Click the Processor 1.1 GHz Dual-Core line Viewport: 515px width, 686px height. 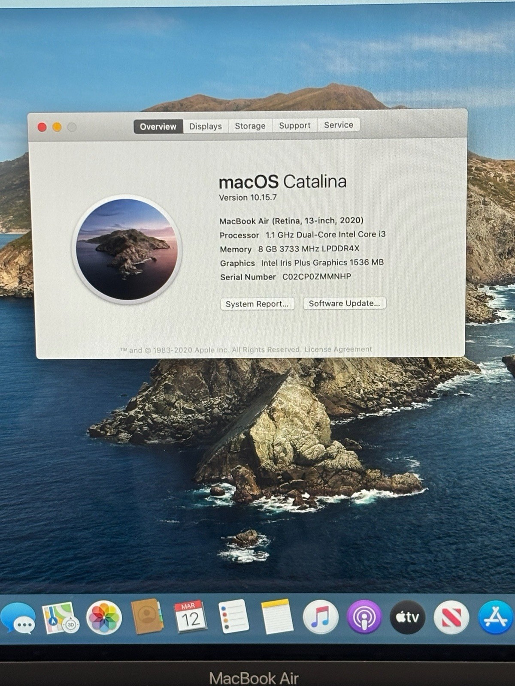pyautogui.click(x=303, y=235)
